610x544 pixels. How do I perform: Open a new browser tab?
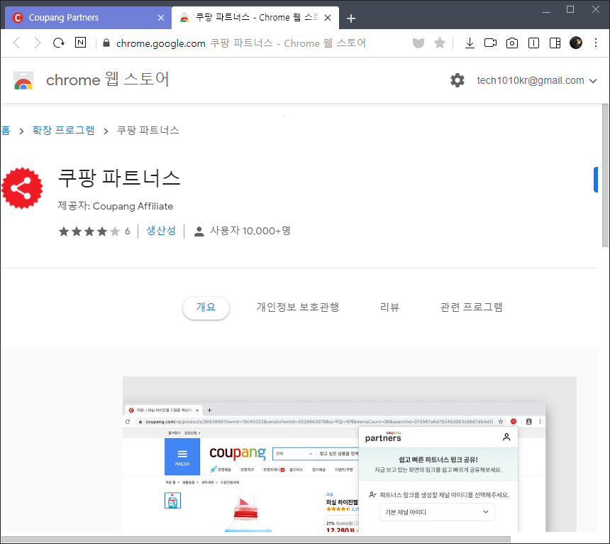click(x=351, y=18)
